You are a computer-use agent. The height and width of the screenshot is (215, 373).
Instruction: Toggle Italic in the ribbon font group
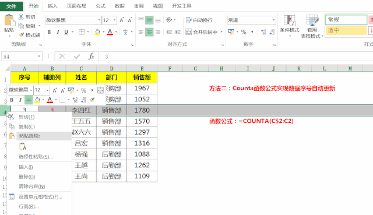[x=58, y=32]
